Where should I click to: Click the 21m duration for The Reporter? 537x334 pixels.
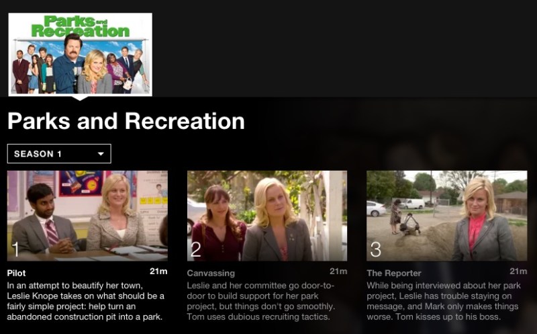pyautogui.click(x=518, y=272)
